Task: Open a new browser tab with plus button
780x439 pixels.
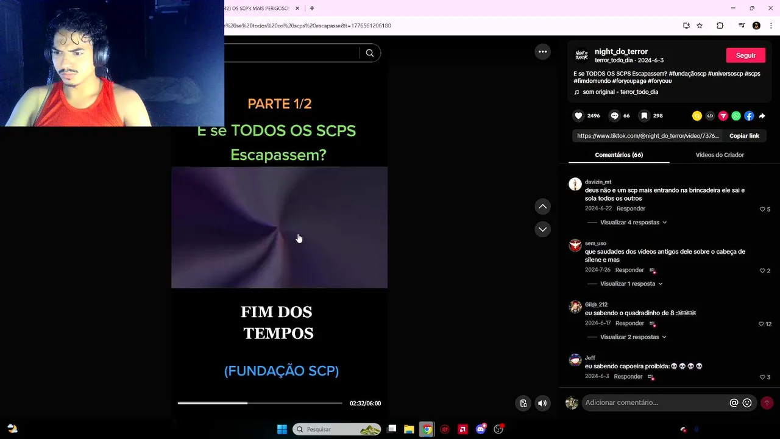Action: [312, 9]
